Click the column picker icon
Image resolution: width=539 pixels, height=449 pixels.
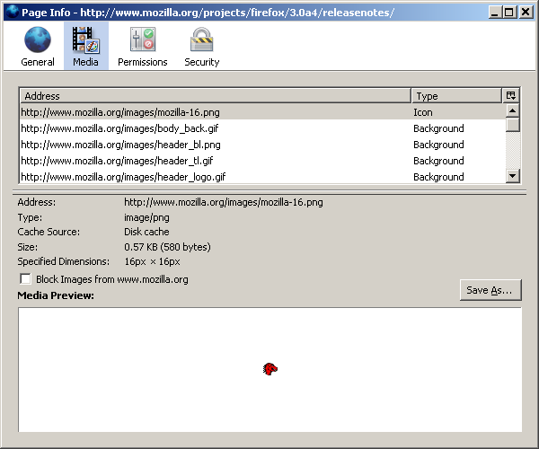click(511, 95)
